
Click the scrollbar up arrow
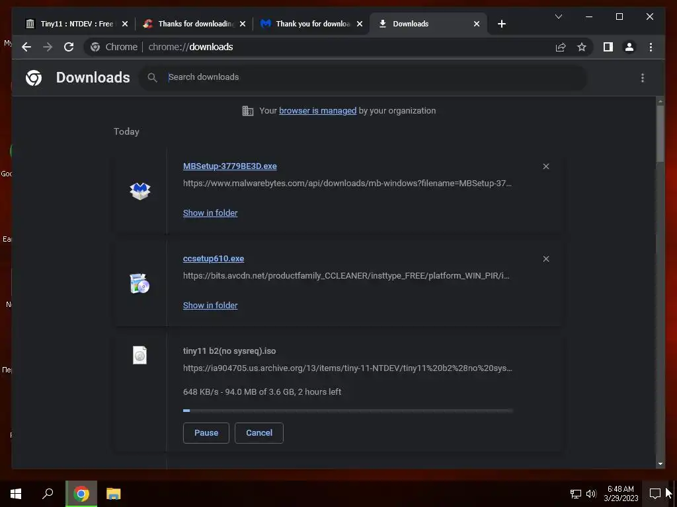pos(660,101)
